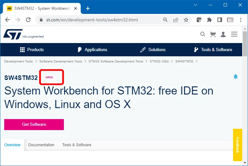
Task: Open the Extensions puzzle icon
Action: pyautogui.click(x=209, y=20)
